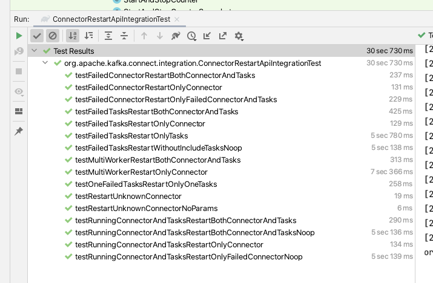The width and height of the screenshot is (433, 283).
Task: Select testFailedTasksRestartOnlyTasks
Action: click(x=221, y=136)
